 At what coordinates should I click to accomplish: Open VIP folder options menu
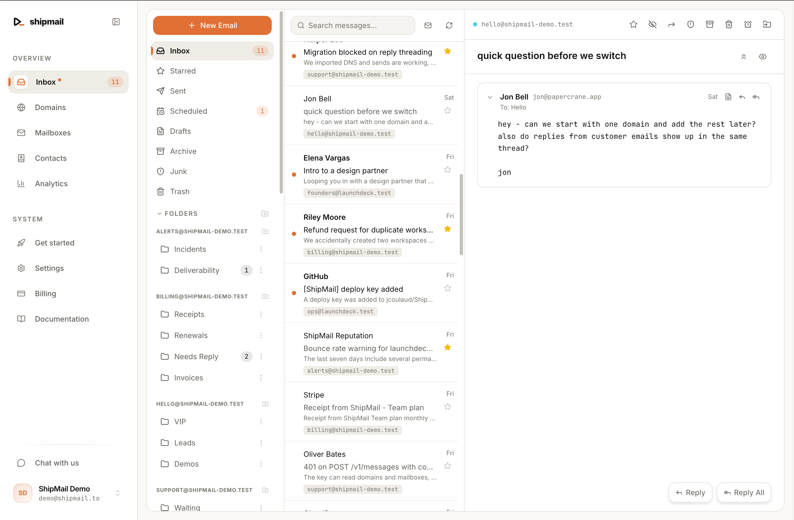[261, 422]
